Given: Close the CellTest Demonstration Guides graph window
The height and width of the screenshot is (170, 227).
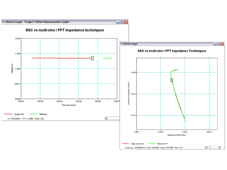Looking at the screenshot, I should tap(126, 22).
